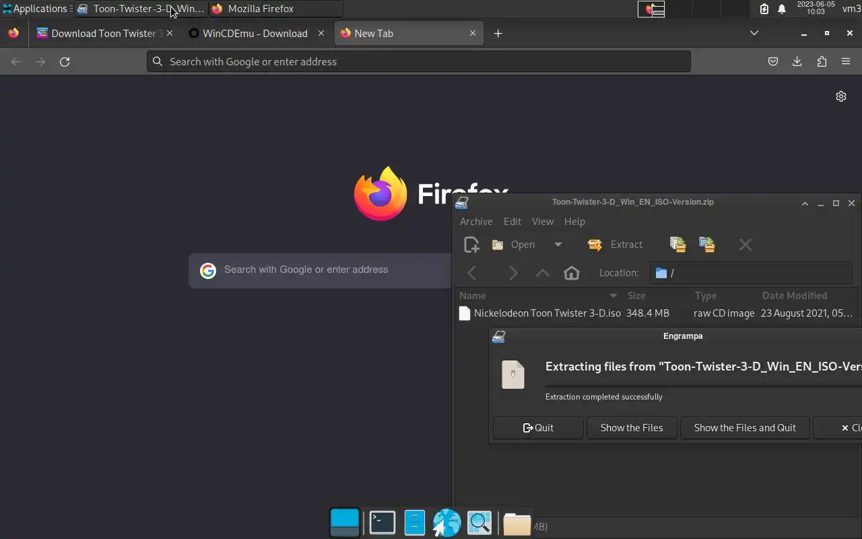Open the home folder icon in dock

coord(517,524)
